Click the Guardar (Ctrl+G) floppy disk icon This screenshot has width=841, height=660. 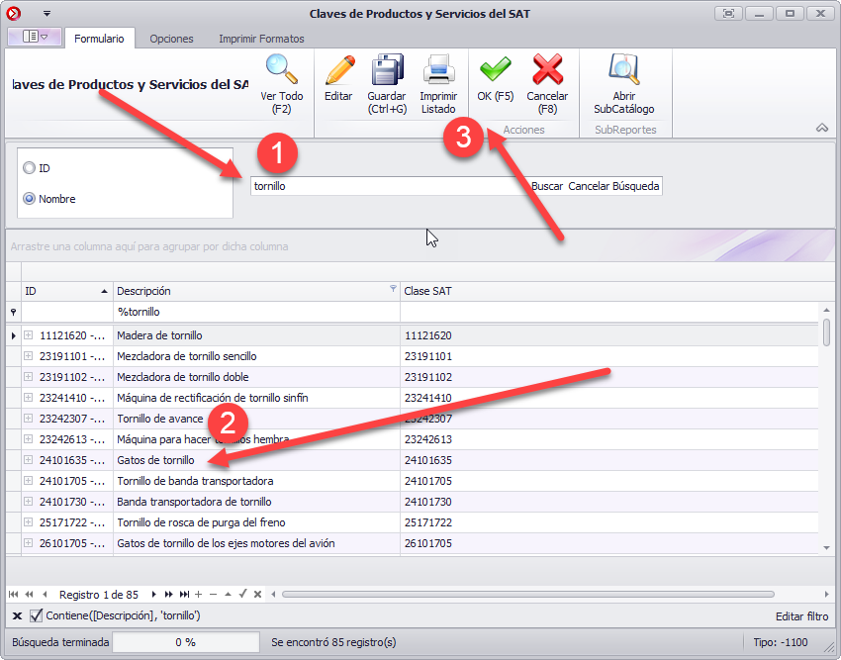[387, 69]
